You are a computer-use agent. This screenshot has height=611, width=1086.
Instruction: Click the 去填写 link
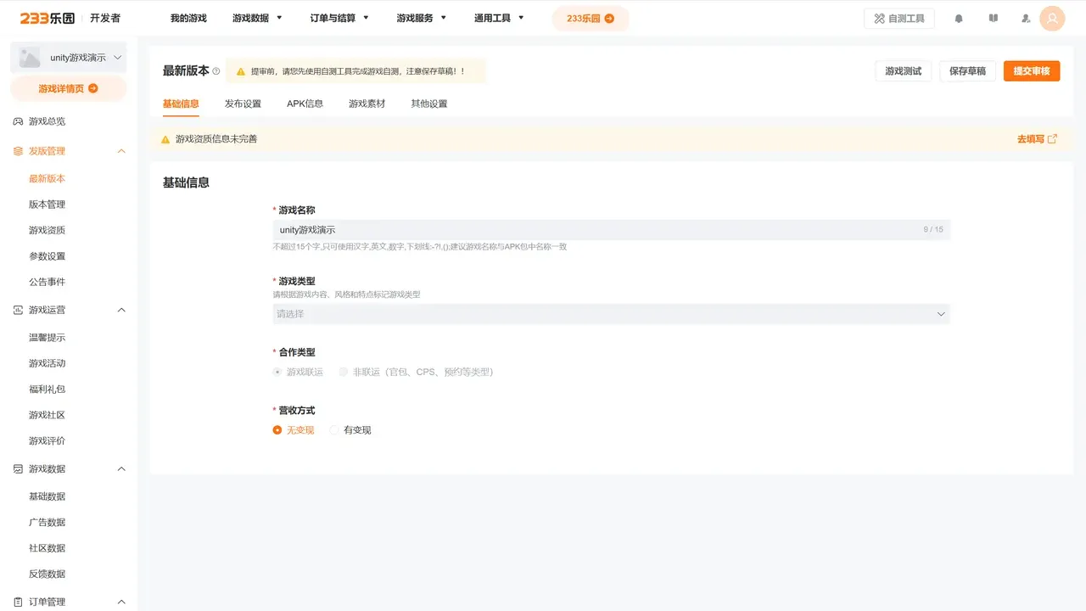pos(1036,139)
